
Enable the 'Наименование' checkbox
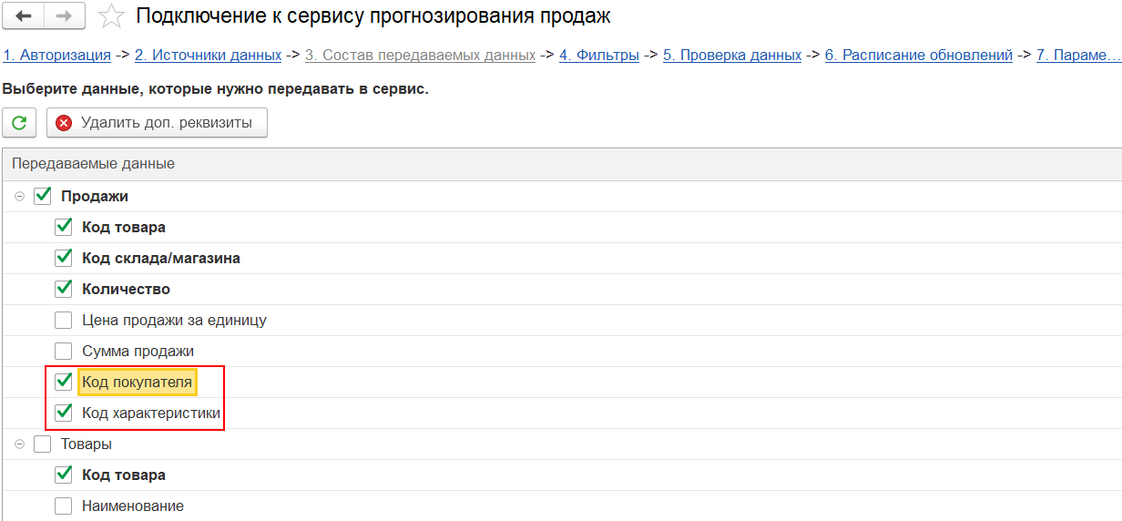(63, 506)
